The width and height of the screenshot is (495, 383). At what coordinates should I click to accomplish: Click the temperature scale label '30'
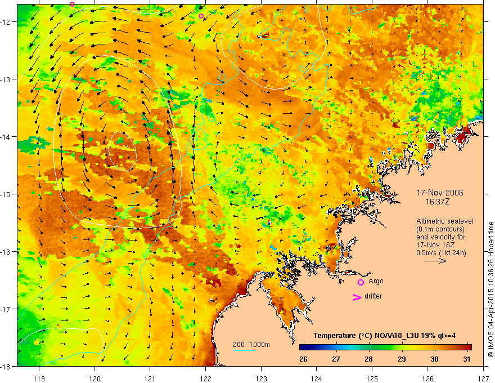434,359
